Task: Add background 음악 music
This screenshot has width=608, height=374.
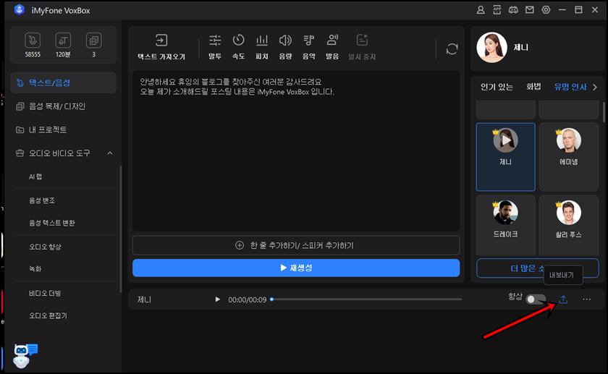Action: 308,46
